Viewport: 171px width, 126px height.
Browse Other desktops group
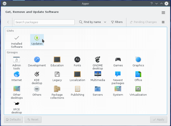pyautogui.click(x=17, y=92)
